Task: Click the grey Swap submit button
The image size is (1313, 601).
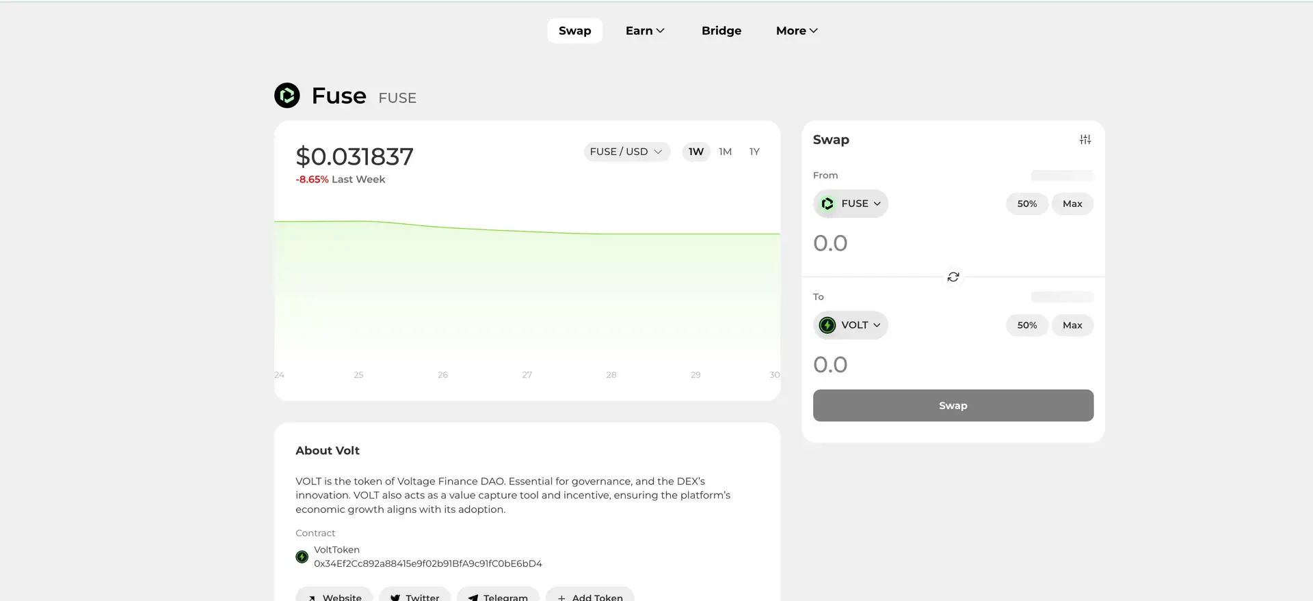Action: tap(953, 406)
